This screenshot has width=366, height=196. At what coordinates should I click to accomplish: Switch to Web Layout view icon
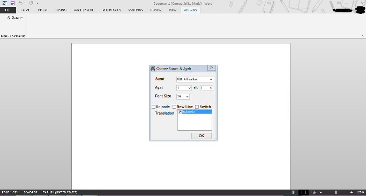pyautogui.click(x=315, y=192)
